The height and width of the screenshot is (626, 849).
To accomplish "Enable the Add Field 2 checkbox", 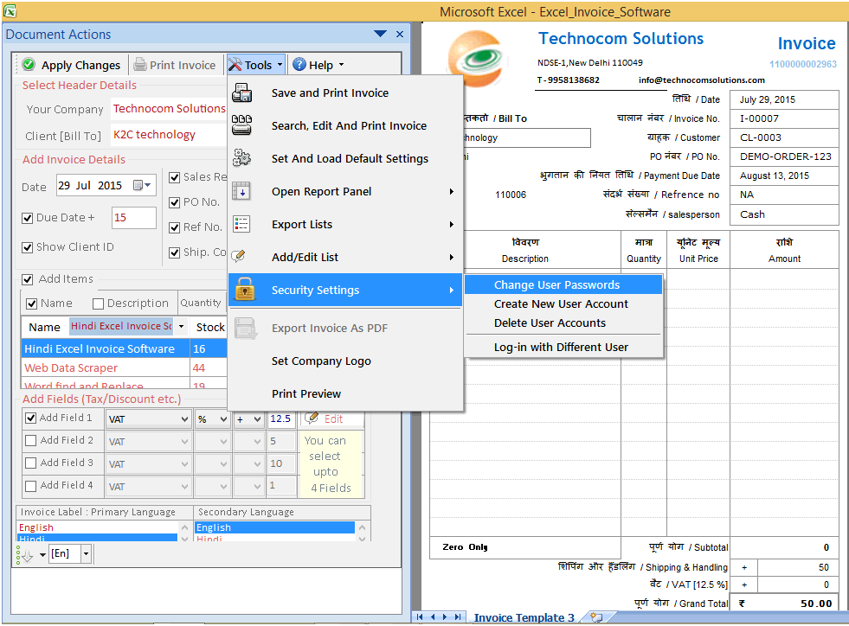I will (x=31, y=440).
